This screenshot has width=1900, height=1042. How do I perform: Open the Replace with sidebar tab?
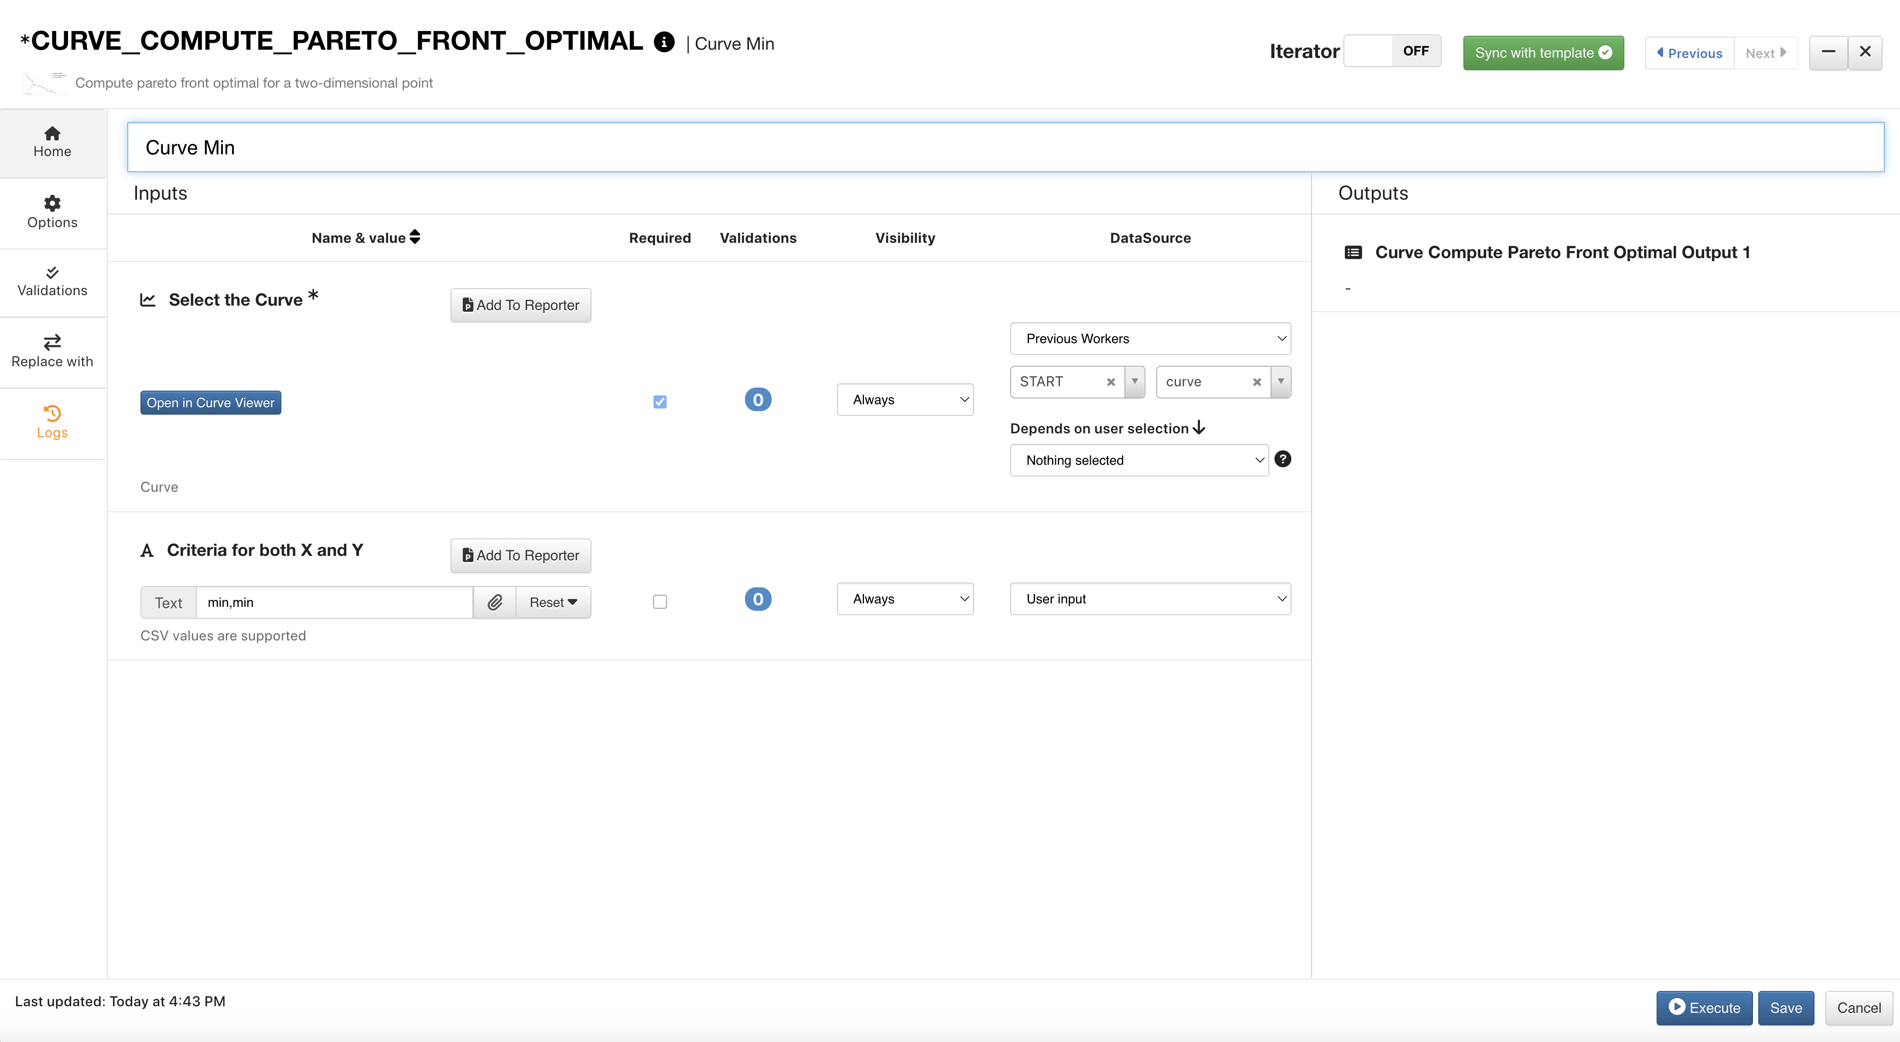pos(52,352)
